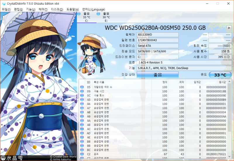The width and height of the screenshot is (234, 161).
Task: Click the status orb for attribute 09
Action: pyautogui.click(x=82, y=91)
